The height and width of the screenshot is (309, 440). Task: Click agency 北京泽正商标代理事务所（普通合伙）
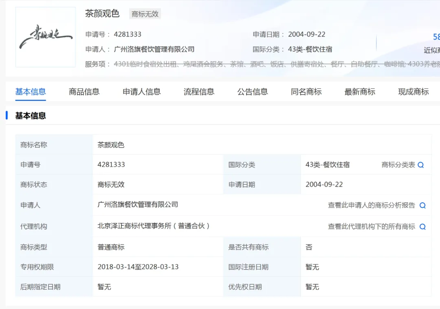coord(154,226)
